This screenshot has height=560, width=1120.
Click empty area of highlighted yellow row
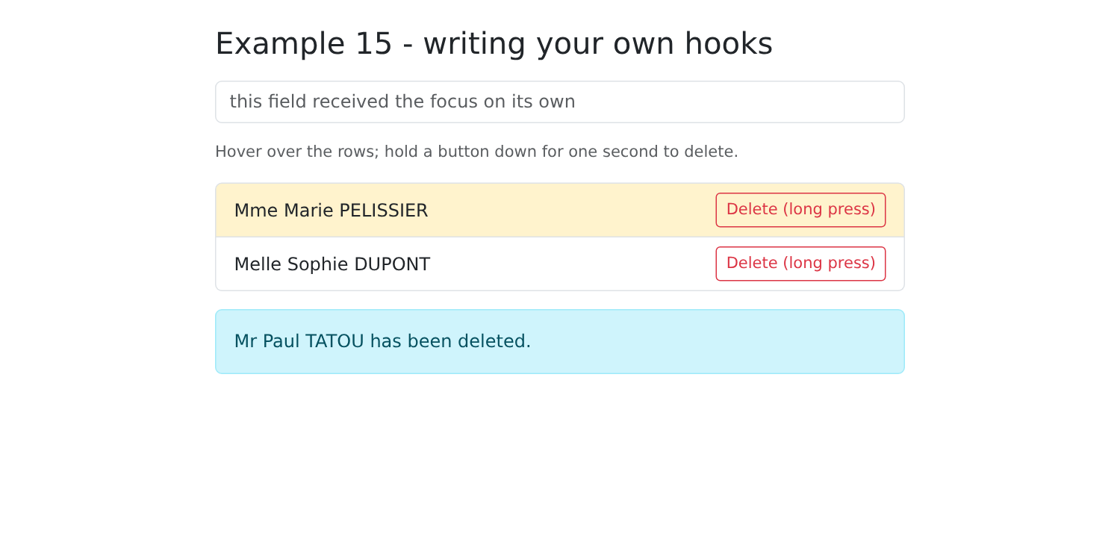point(571,210)
